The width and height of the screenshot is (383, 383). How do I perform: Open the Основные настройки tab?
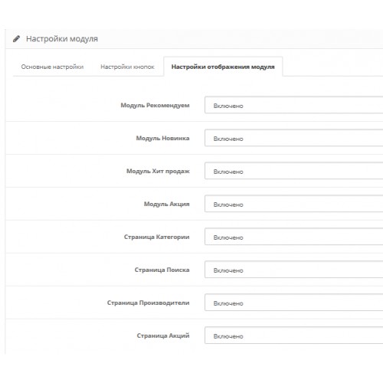pyautogui.click(x=52, y=67)
